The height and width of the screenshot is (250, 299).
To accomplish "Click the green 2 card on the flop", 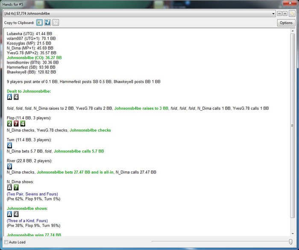I will coord(9,124).
